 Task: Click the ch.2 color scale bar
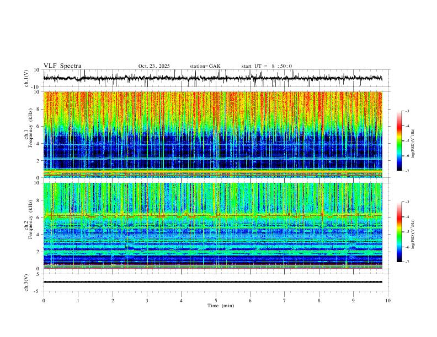click(x=399, y=232)
